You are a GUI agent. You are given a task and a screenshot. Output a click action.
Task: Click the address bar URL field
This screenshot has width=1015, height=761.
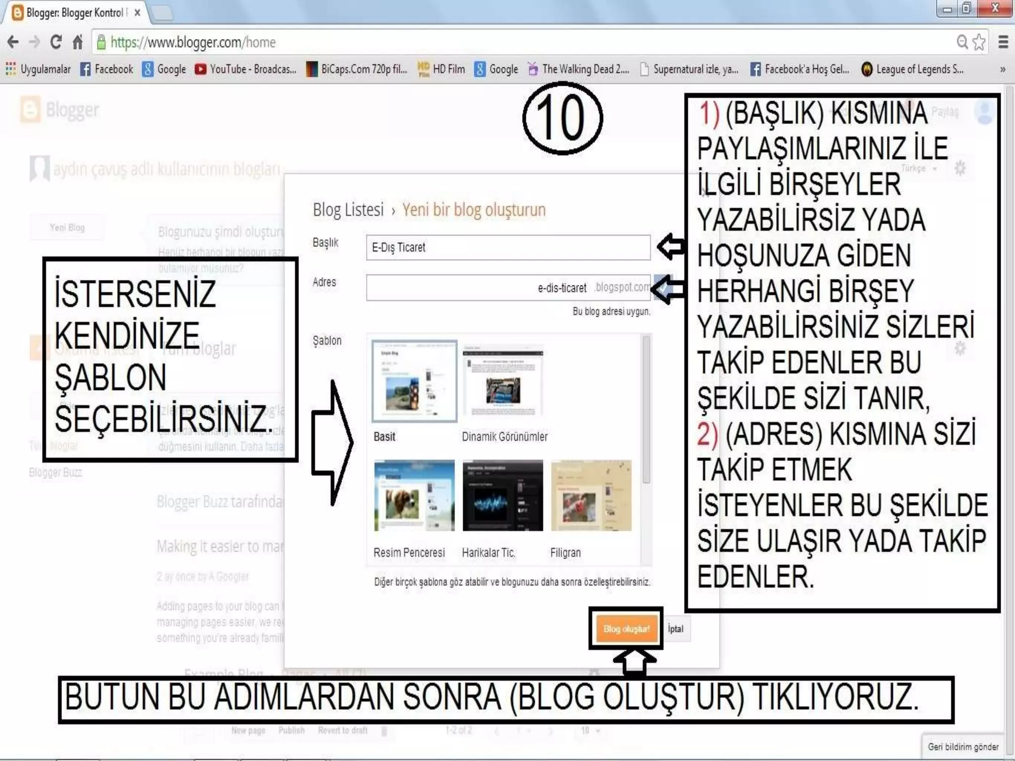pyautogui.click(x=525, y=42)
